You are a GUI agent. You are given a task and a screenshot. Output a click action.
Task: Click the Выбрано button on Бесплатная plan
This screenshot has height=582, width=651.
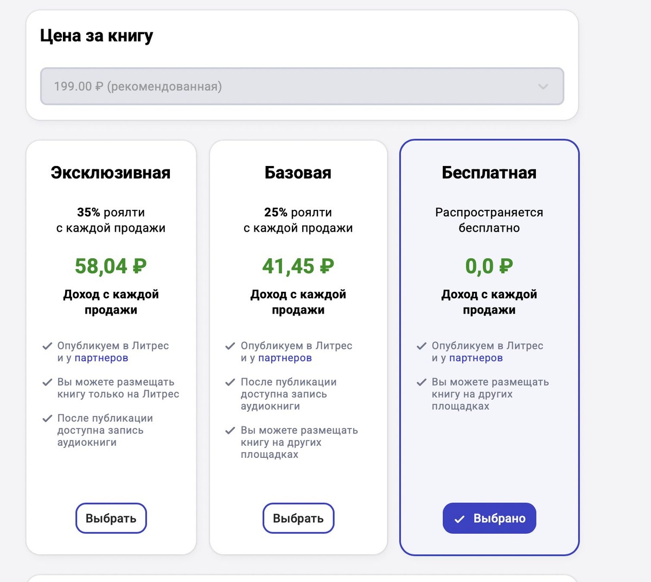click(489, 518)
